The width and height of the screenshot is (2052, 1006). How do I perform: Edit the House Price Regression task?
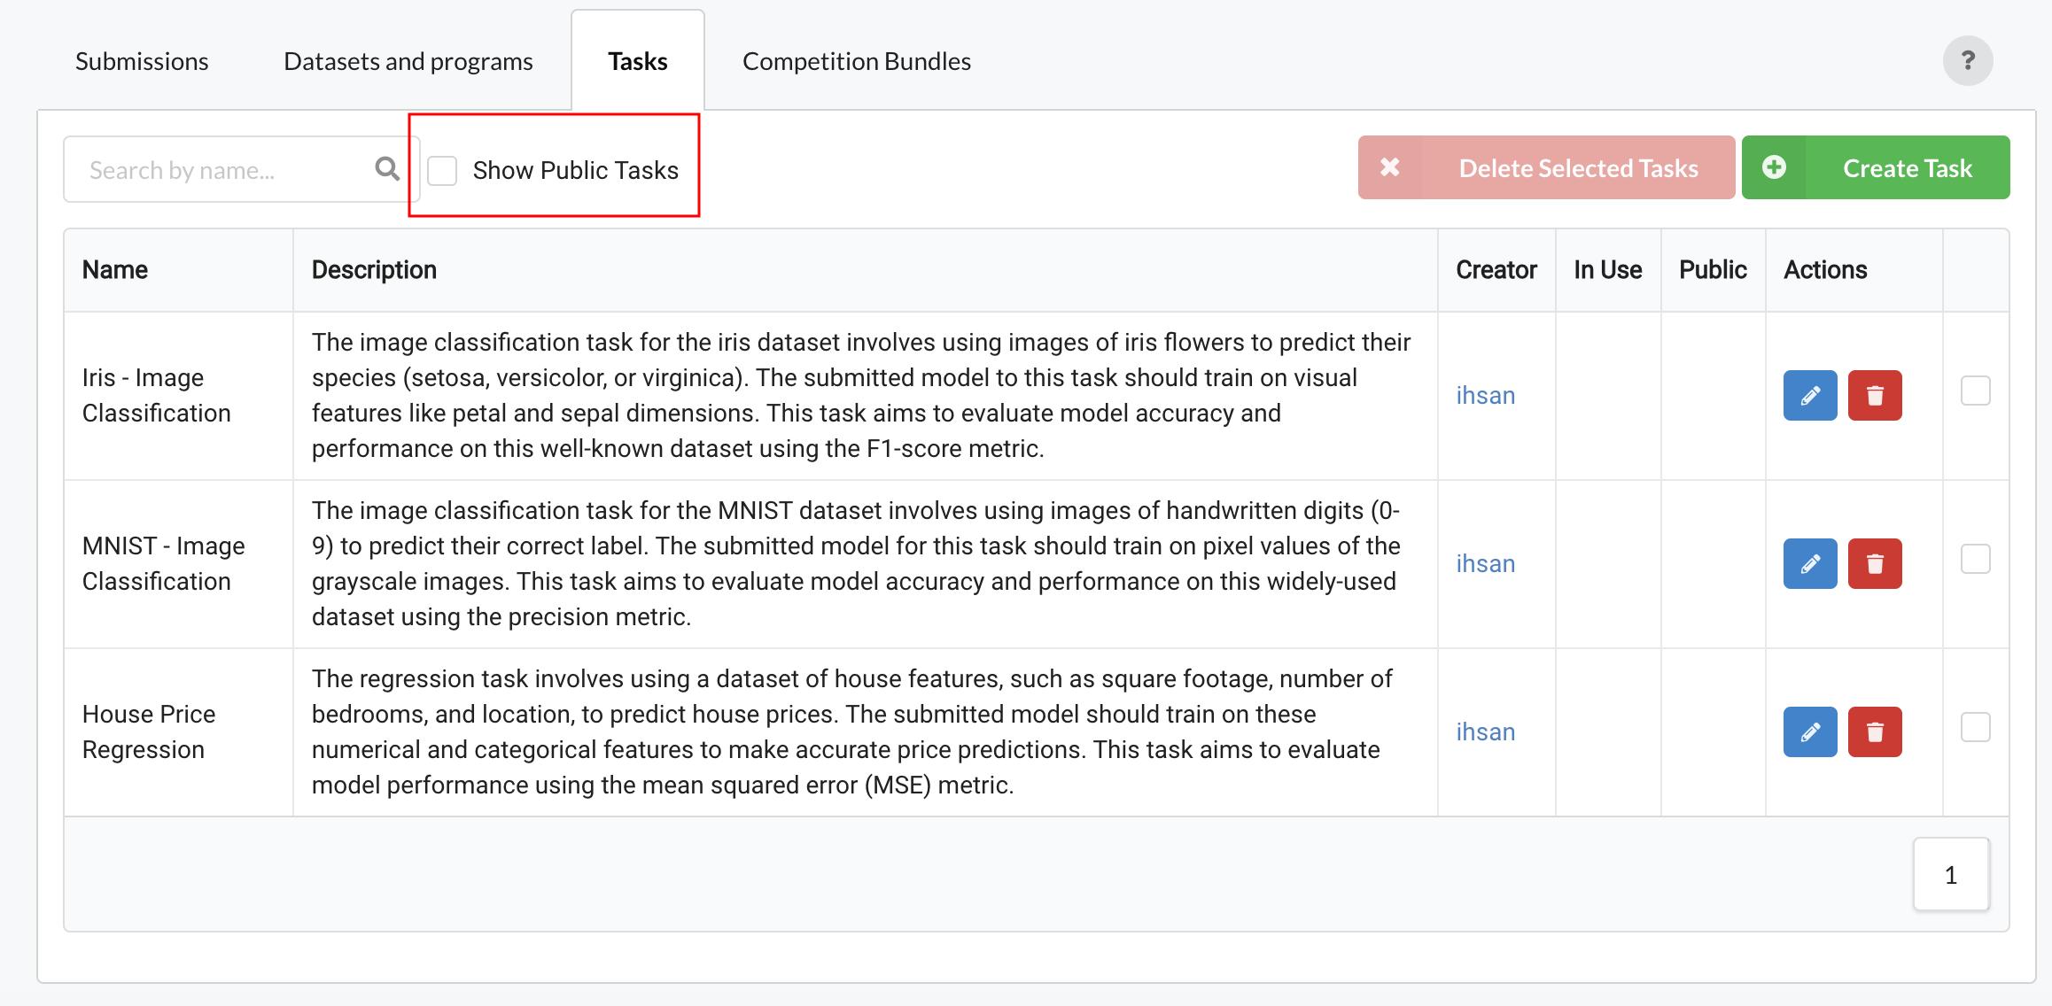click(x=1809, y=731)
